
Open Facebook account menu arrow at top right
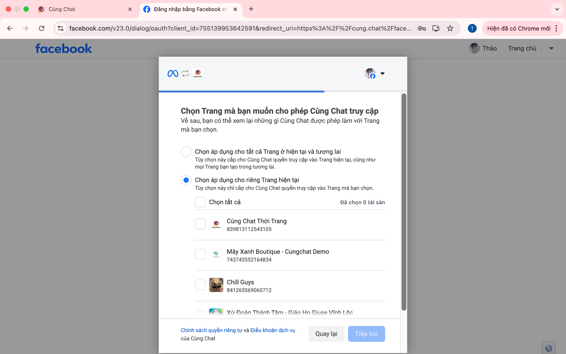pyautogui.click(x=551, y=48)
